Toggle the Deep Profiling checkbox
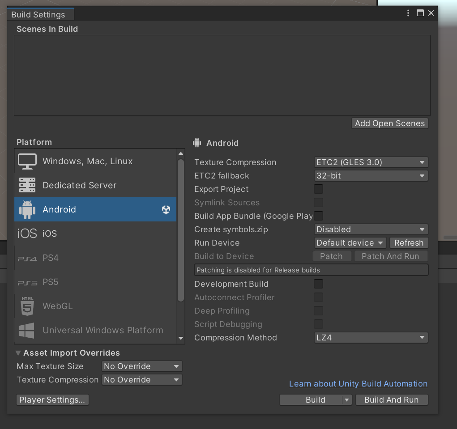Screen dimensions: 457x429 point(318,310)
